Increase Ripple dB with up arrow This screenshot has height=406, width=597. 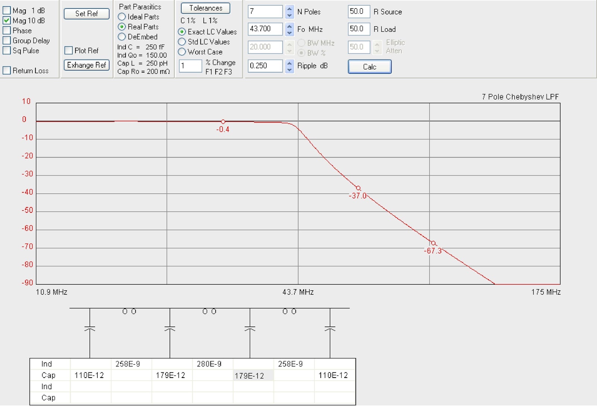290,63
